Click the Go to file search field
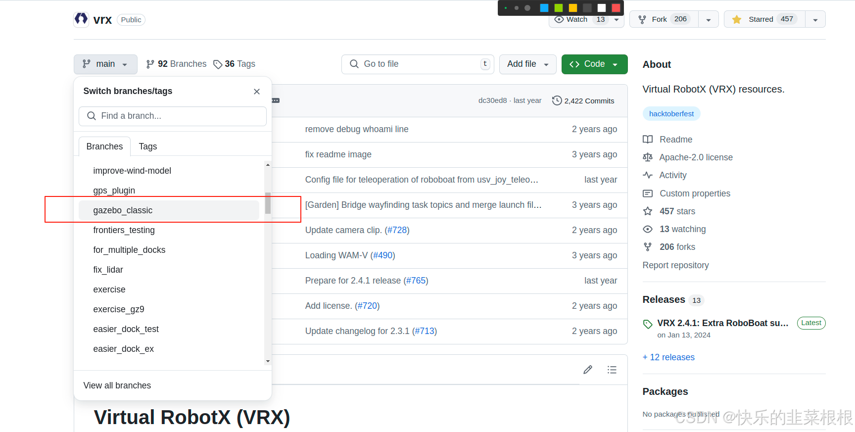The image size is (855, 432). (x=418, y=64)
